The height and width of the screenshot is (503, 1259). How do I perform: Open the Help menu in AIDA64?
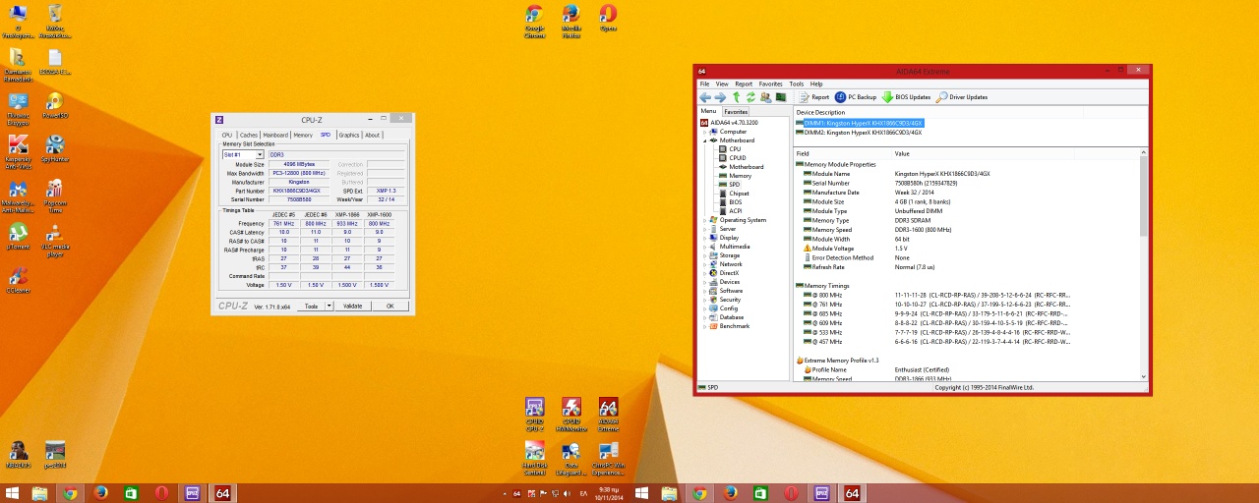(x=816, y=84)
